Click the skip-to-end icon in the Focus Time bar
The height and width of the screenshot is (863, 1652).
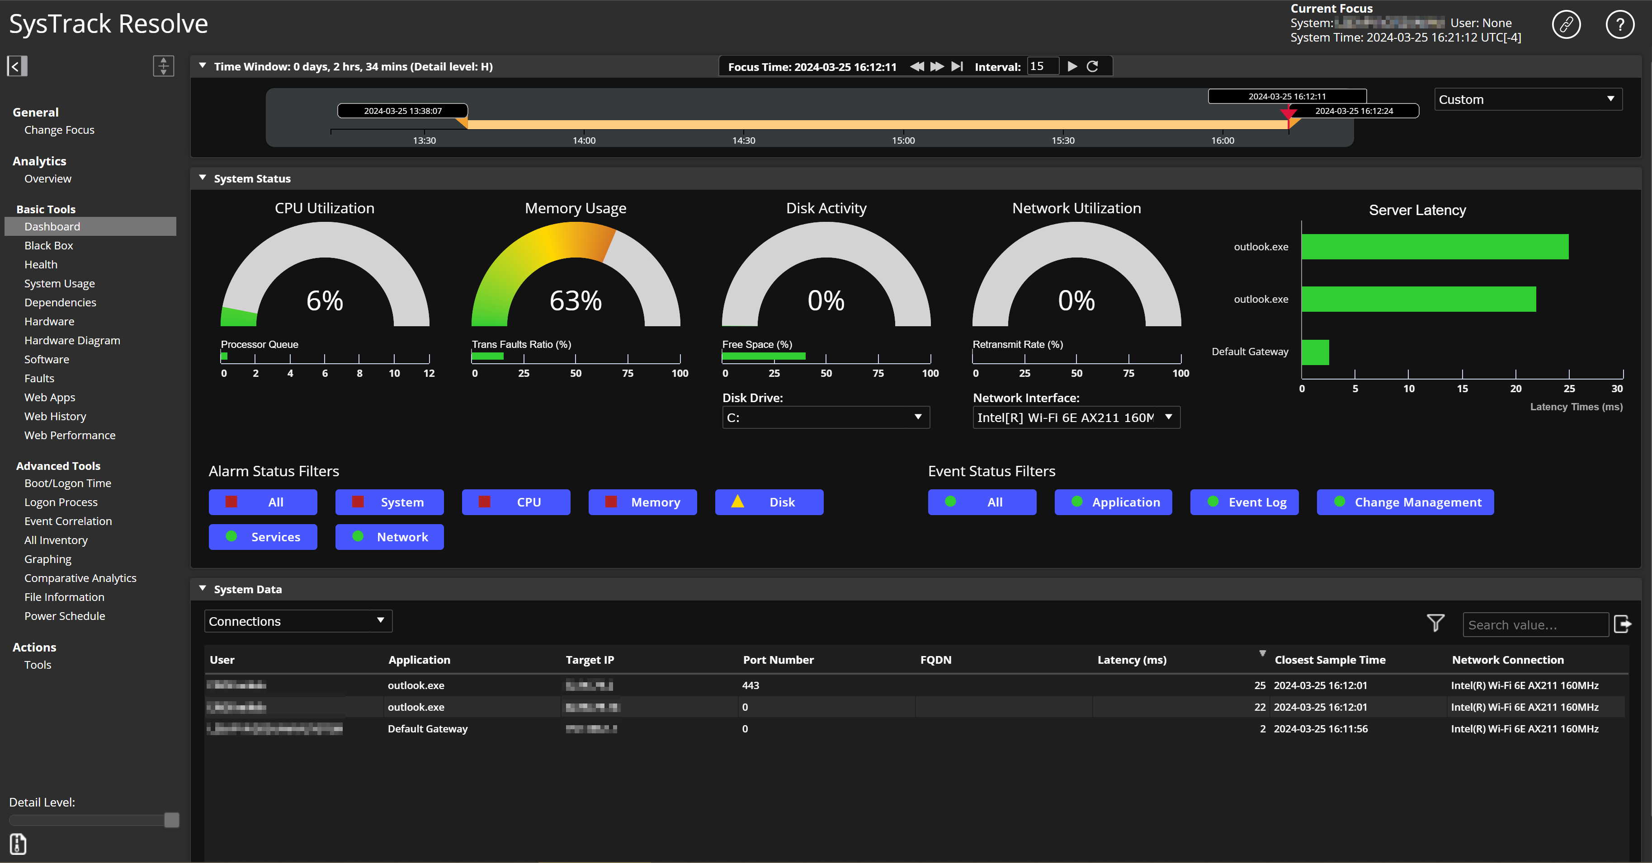pyautogui.click(x=957, y=66)
